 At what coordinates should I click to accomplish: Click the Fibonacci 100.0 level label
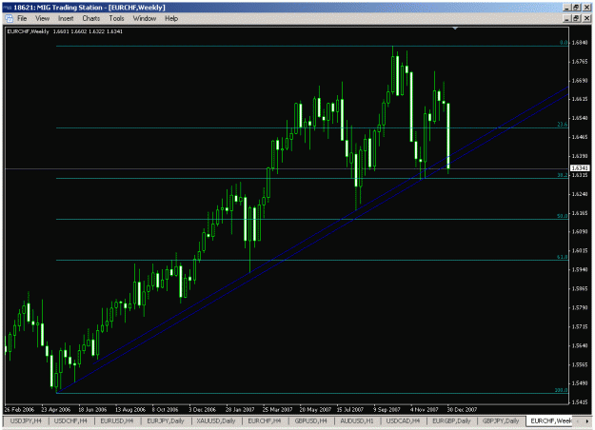coord(562,390)
